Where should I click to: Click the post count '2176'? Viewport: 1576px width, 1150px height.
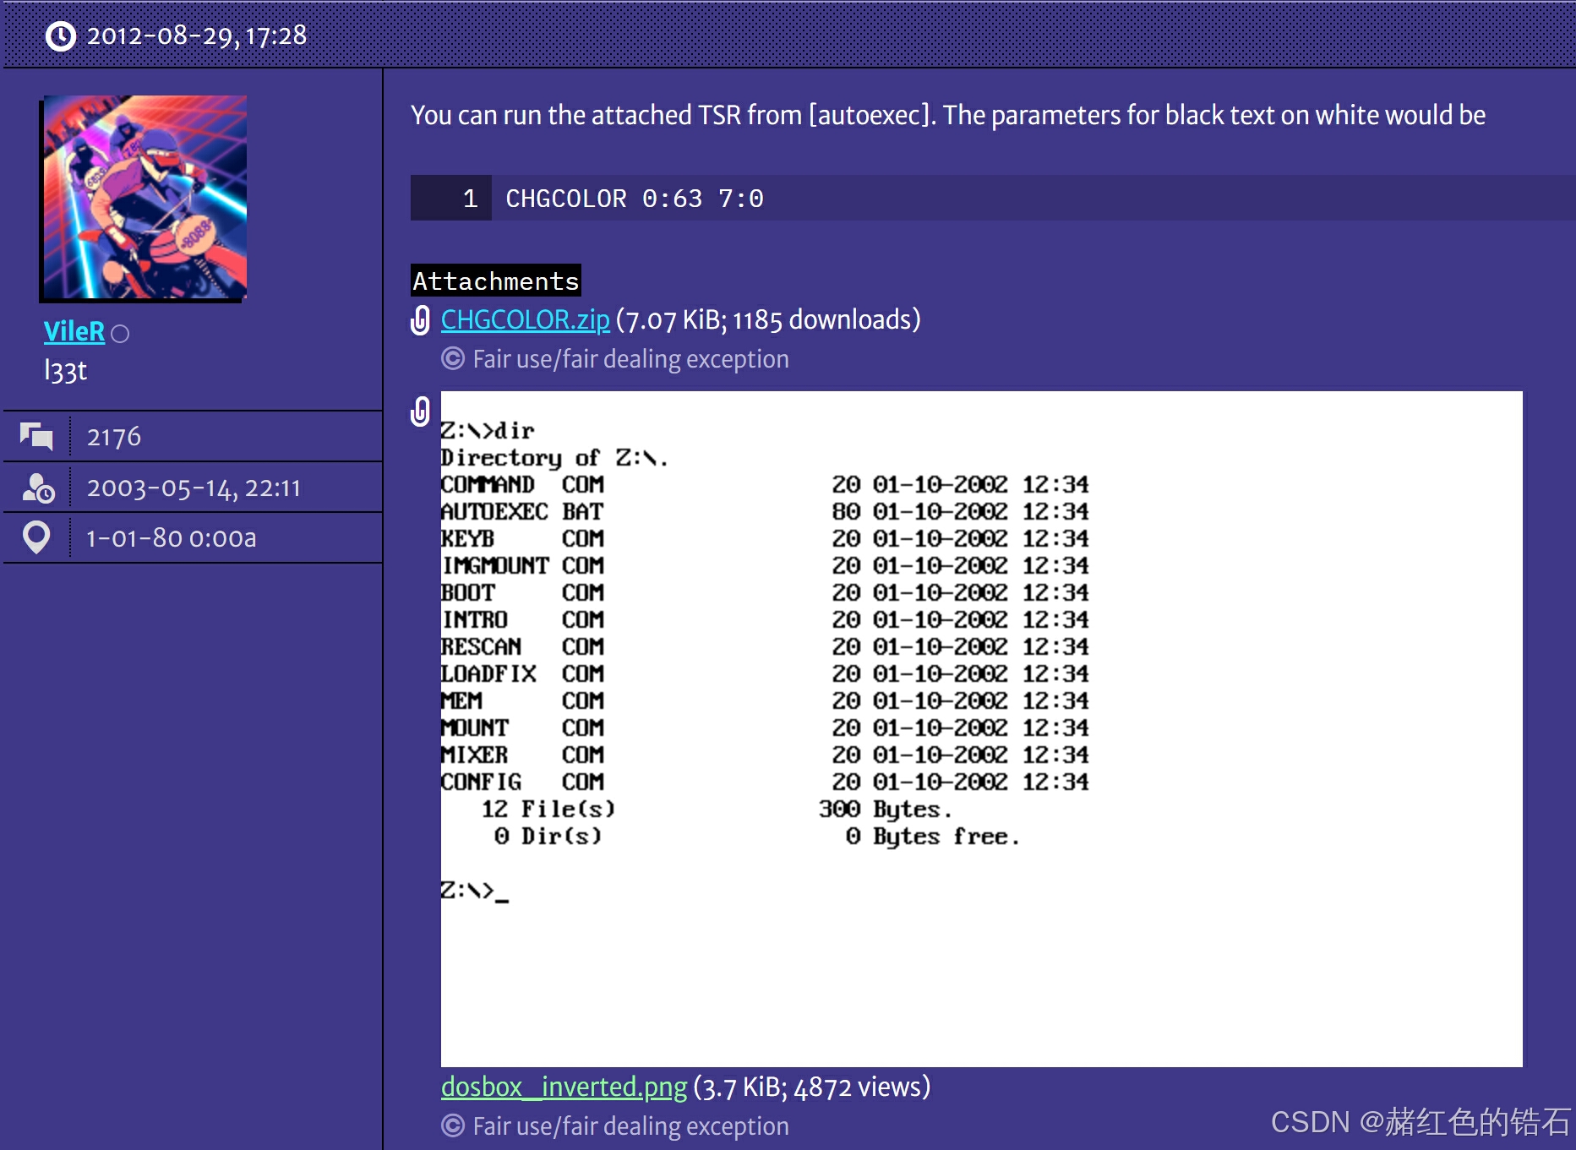[x=114, y=437]
